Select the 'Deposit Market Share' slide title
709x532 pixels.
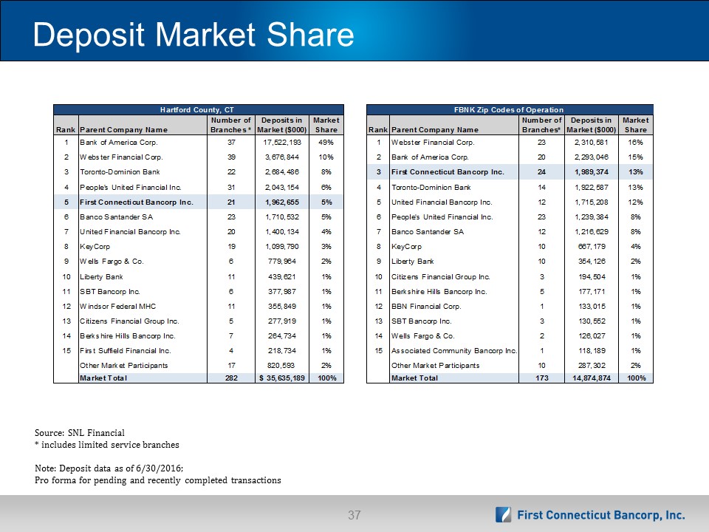[193, 35]
